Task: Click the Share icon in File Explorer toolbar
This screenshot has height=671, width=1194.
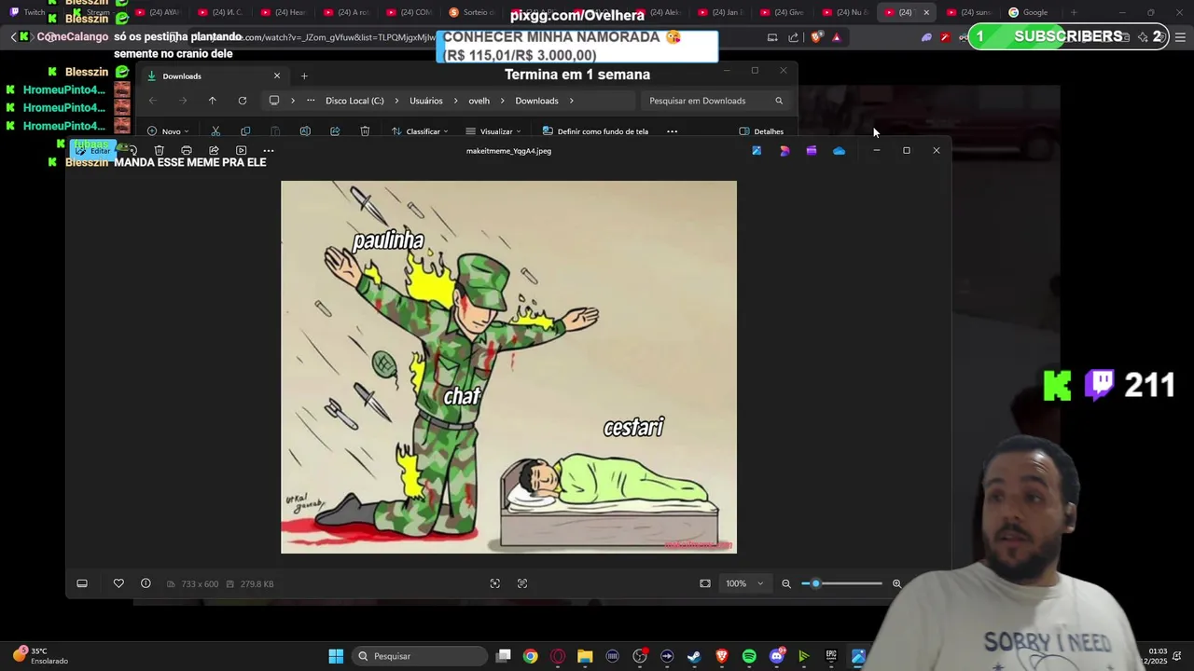Action: (335, 131)
